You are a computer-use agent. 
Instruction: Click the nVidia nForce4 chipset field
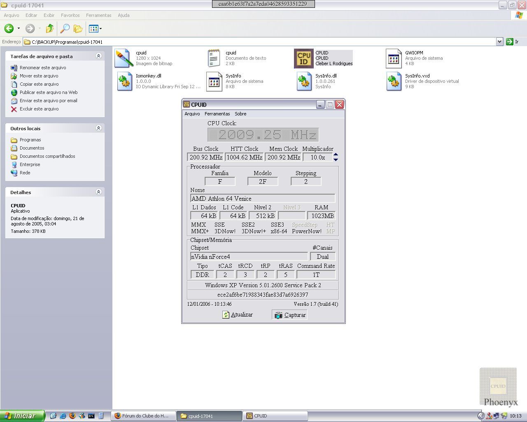pyautogui.click(x=249, y=257)
